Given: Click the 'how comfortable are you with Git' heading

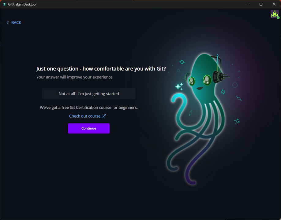Looking at the screenshot, I should click(101, 69).
